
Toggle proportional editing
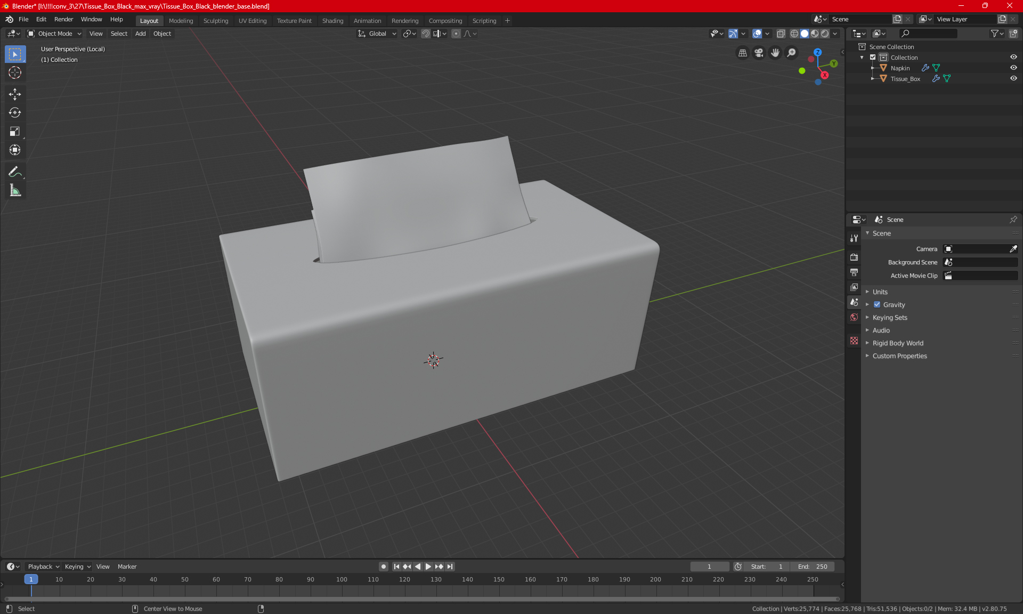456,34
